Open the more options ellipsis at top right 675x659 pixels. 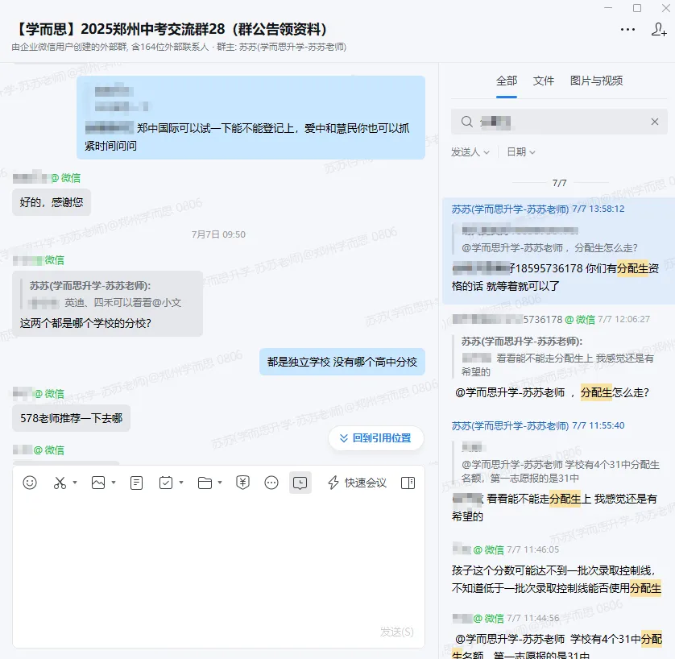[x=627, y=29]
